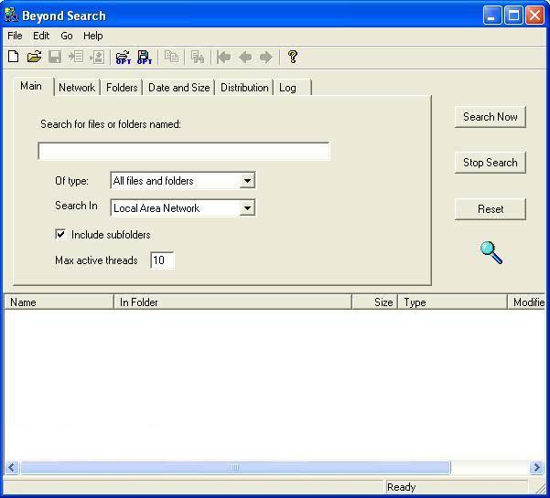
Task: Click the back arrow toolbar icon
Action: point(245,57)
